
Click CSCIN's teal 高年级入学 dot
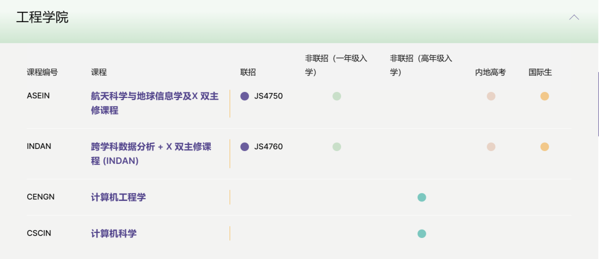(422, 234)
